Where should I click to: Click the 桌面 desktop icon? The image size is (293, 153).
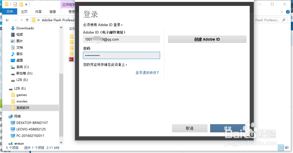tap(13, 60)
